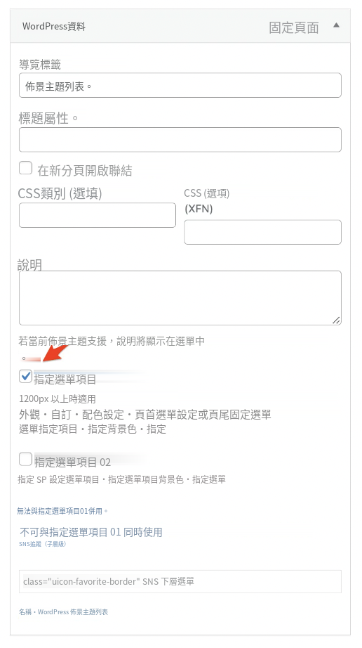Focus the 標題屬性 text field

(180, 140)
